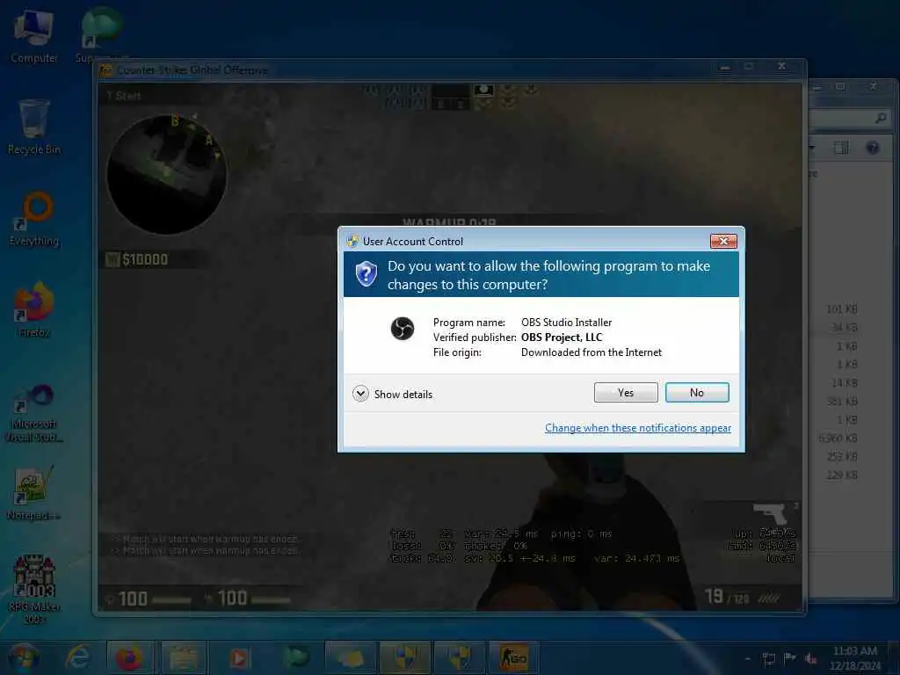900x675 pixels.
Task: Open the Windows Start button
Action: (23, 657)
